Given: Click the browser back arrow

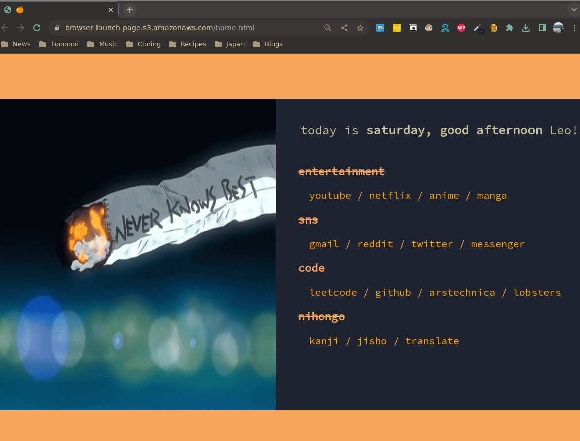Looking at the screenshot, I should point(5,28).
